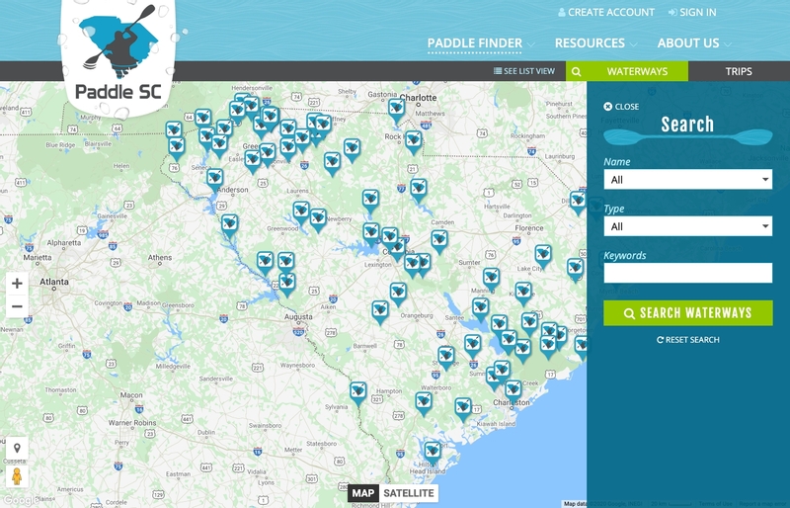Focus the Keywords input field

coord(687,273)
